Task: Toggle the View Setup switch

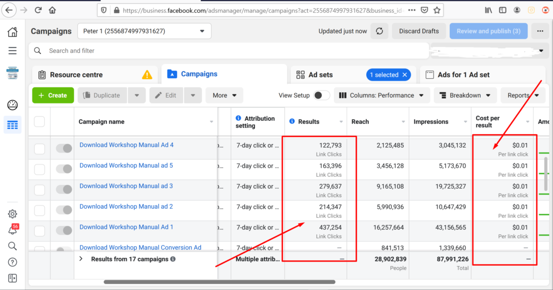Action: click(x=321, y=95)
